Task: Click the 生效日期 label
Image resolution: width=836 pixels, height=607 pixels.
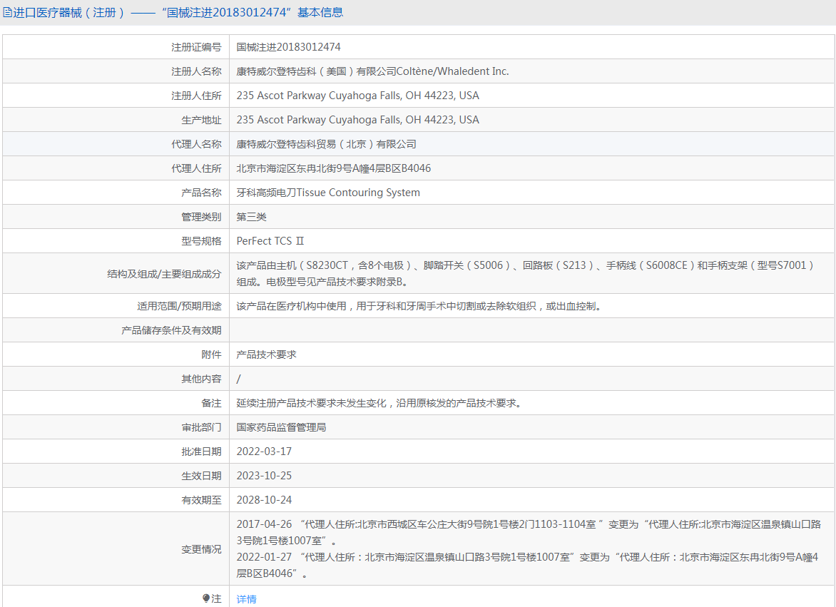Action: pos(201,476)
